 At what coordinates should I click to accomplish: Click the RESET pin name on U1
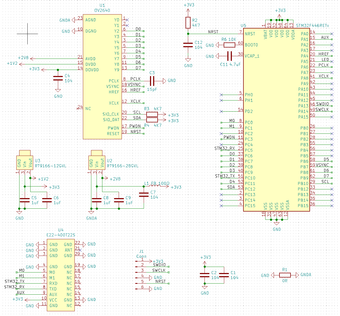pos(113,134)
